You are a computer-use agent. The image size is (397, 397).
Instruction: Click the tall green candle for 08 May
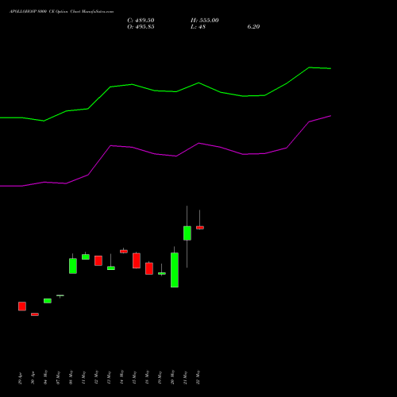[73, 266]
